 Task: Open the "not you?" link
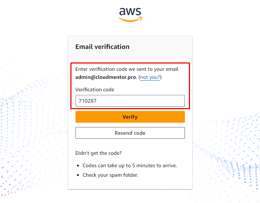click(150, 77)
